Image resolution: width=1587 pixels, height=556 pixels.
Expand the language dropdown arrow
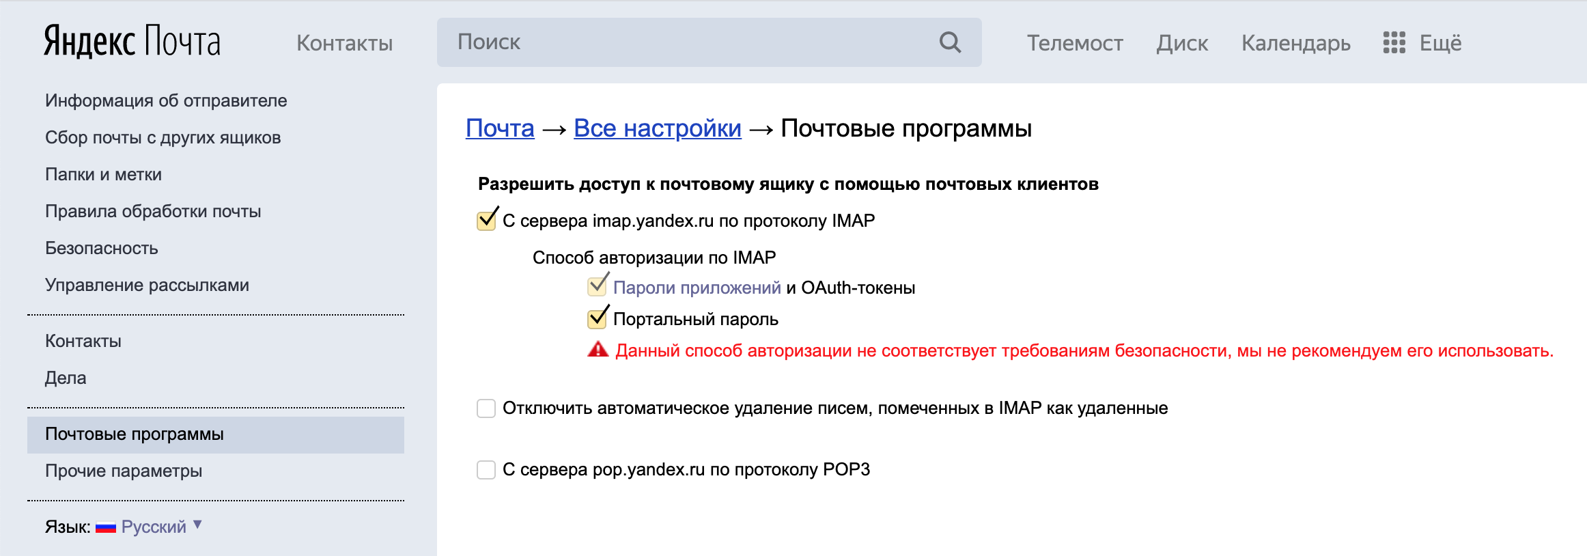(x=197, y=525)
